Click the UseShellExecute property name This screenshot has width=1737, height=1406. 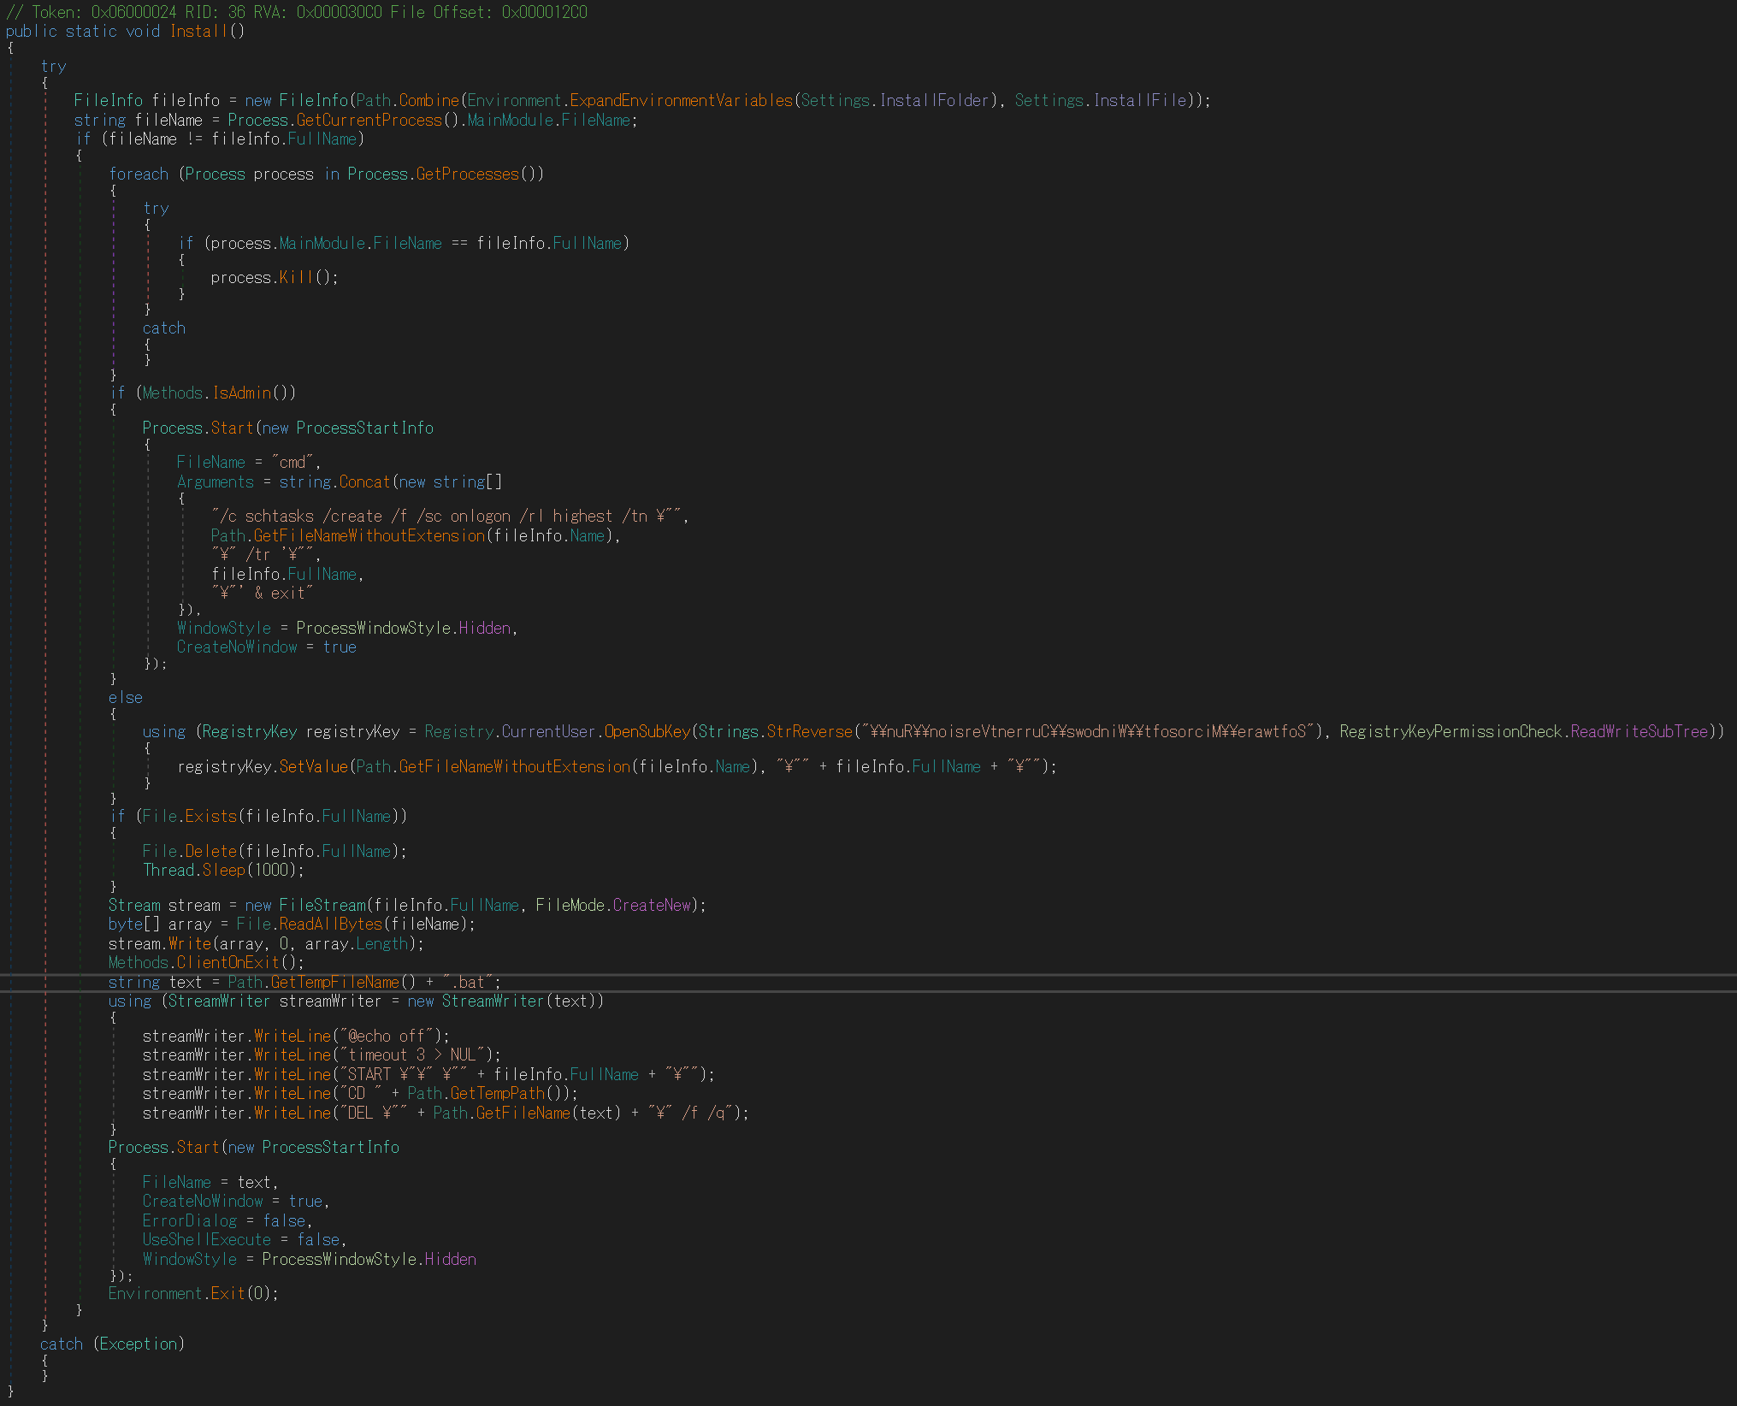point(206,1240)
